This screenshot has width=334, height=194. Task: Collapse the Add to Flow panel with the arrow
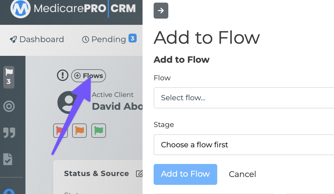[x=161, y=11]
